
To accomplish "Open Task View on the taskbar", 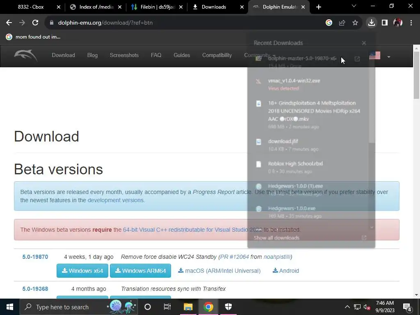I will click(x=167, y=307).
